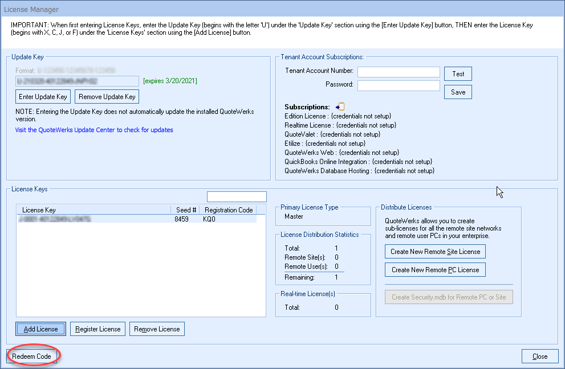Image resolution: width=565 pixels, height=369 pixels.
Task: Click the expires 3/20/2021 text
Action: coord(170,81)
